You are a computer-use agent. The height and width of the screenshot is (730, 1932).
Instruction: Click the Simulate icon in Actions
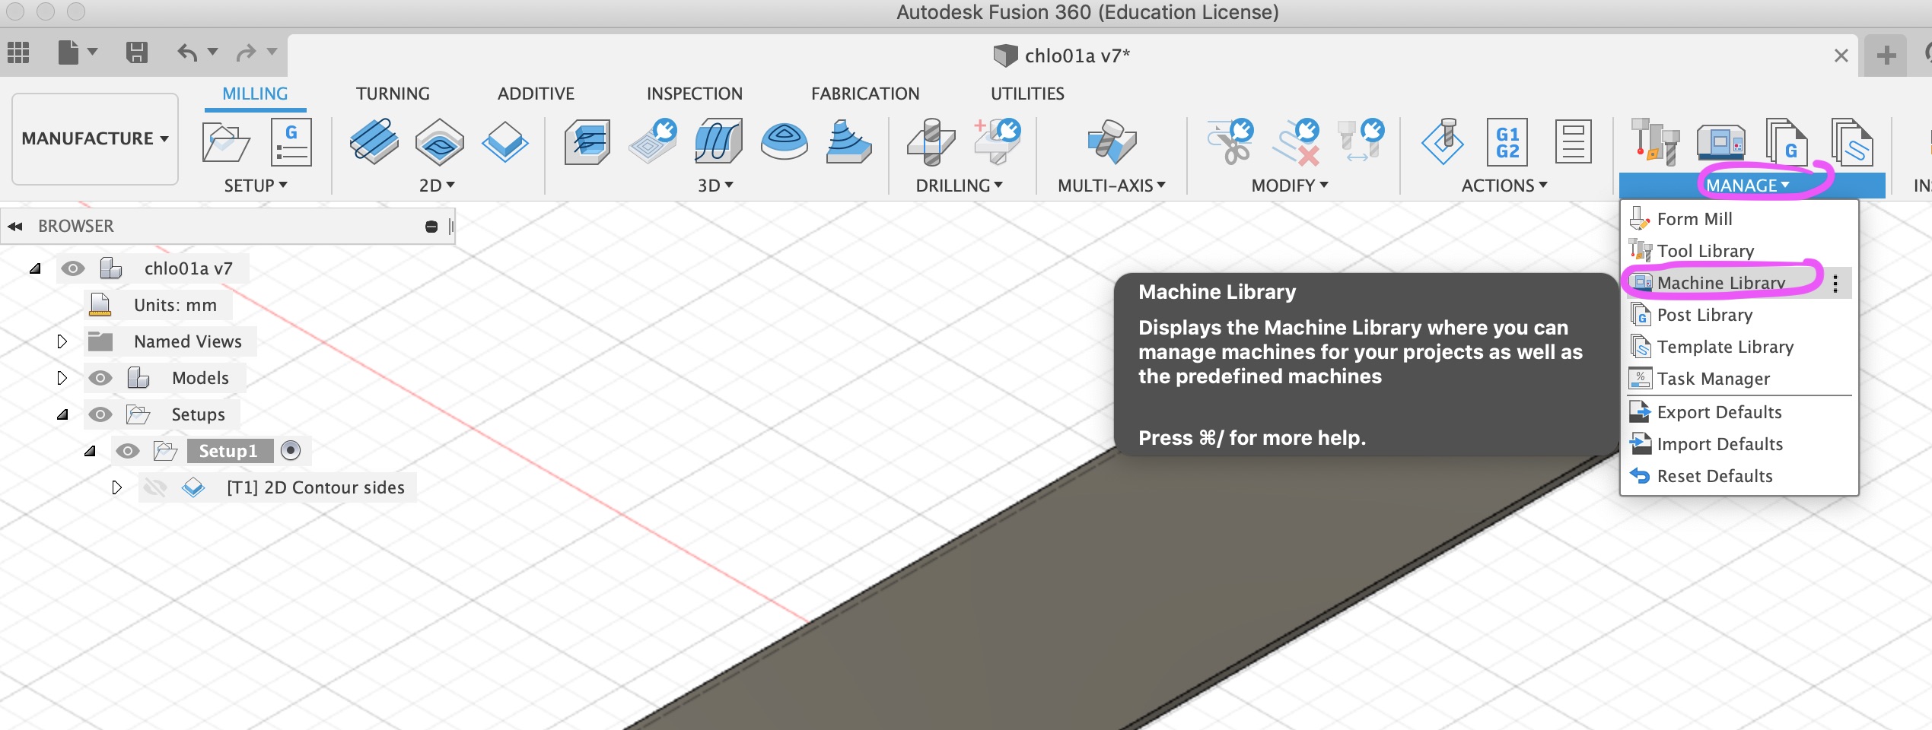1443,141
